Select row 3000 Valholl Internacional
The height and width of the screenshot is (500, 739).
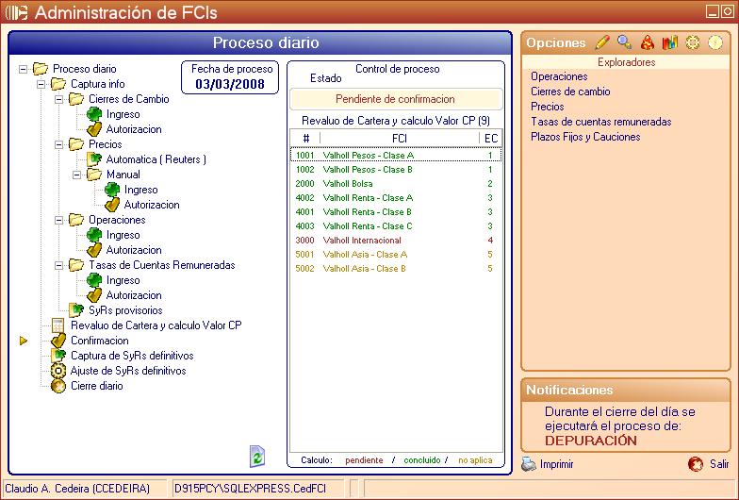pos(396,240)
